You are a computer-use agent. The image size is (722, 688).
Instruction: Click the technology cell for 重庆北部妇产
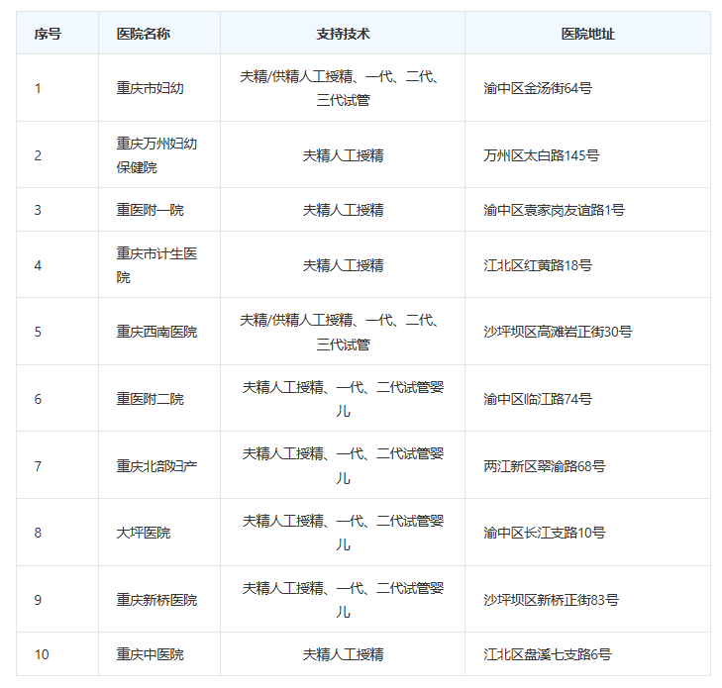(343, 466)
